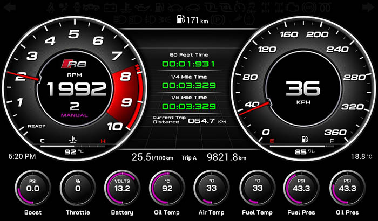Viewport: 378px width, 221px height.
Task: Select the 1/8 Mile Time value
Action: pyautogui.click(x=189, y=106)
